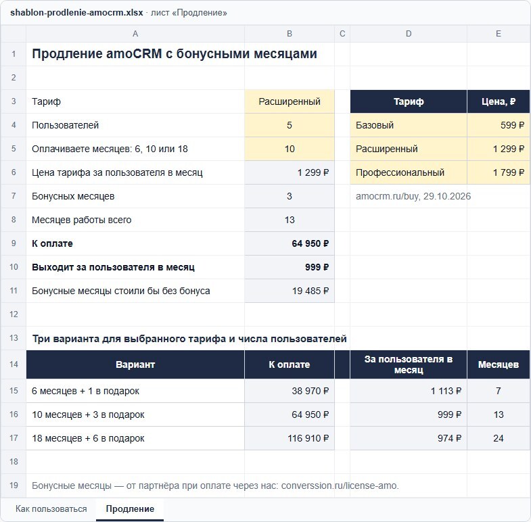Click the «974 ₽» cell
The width and height of the screenshot is (531, 522).
coord(409,438)
